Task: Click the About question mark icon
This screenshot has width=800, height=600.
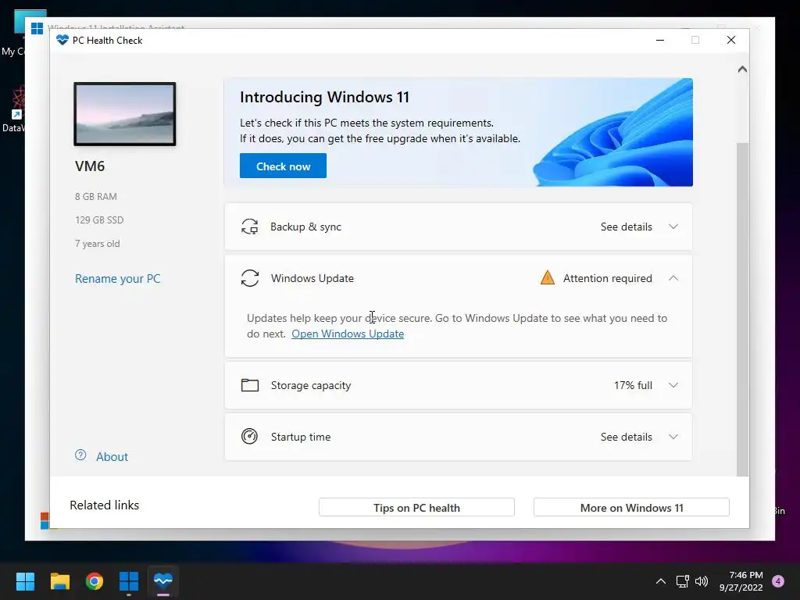Action: click(80, 455)
